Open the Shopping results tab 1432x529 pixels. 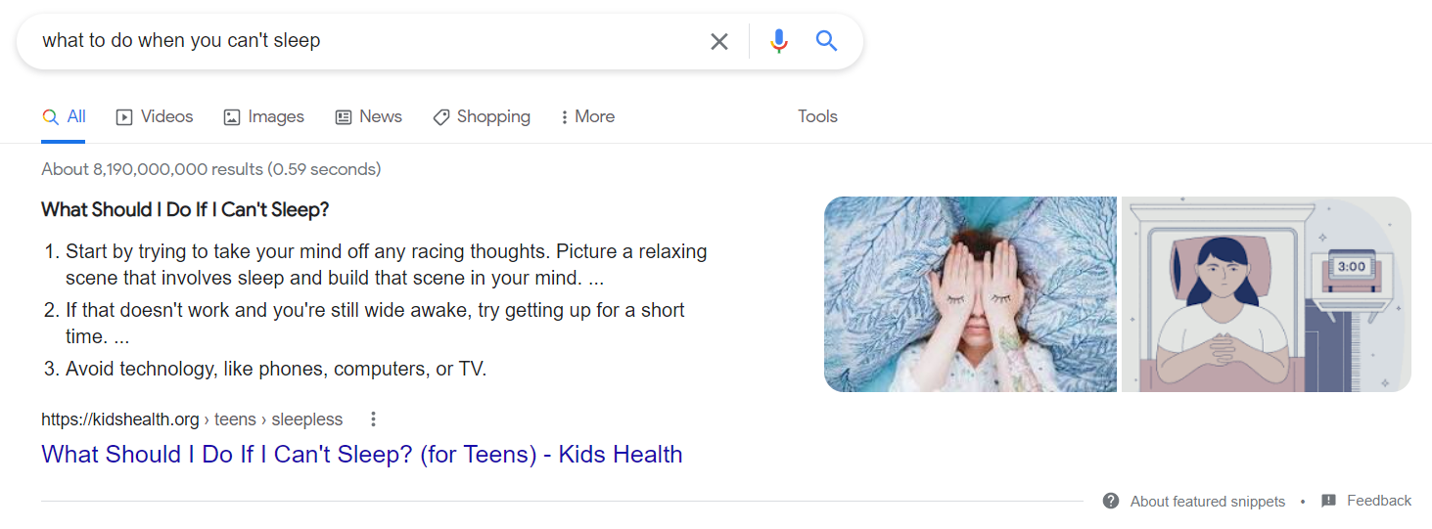pos(481,116)
